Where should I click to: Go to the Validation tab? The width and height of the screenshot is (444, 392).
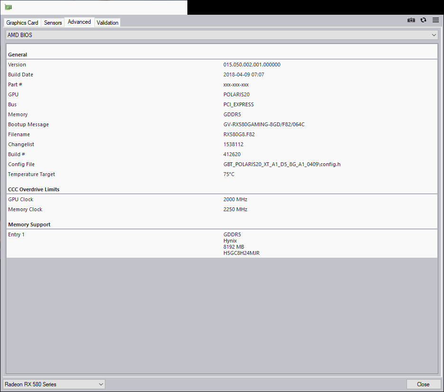(x=107, y=23)
